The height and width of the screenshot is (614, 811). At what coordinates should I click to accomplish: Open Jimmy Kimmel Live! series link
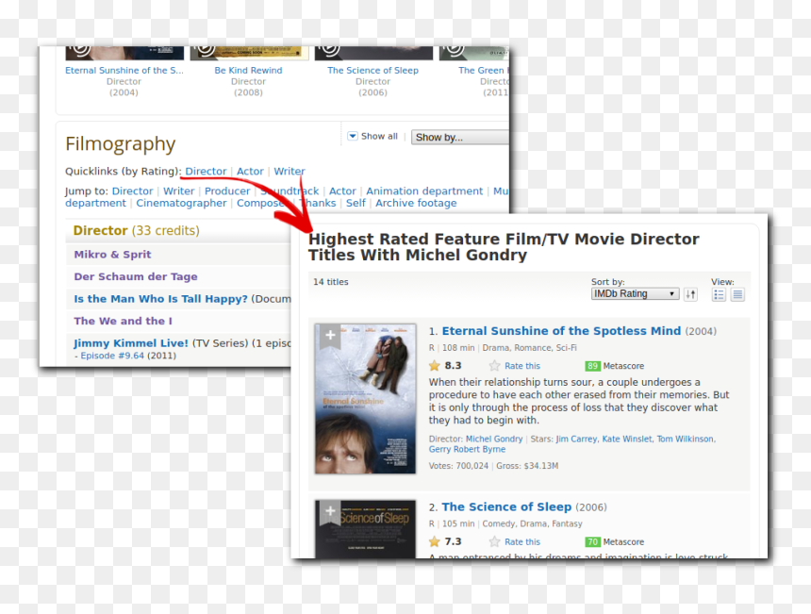[131, 343]
